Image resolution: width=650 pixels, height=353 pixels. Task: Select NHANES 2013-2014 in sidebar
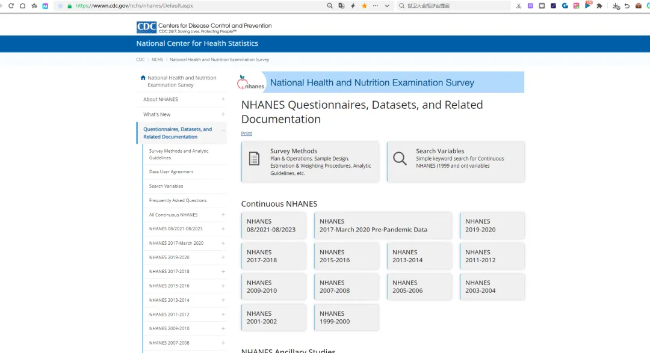point(169,300)
